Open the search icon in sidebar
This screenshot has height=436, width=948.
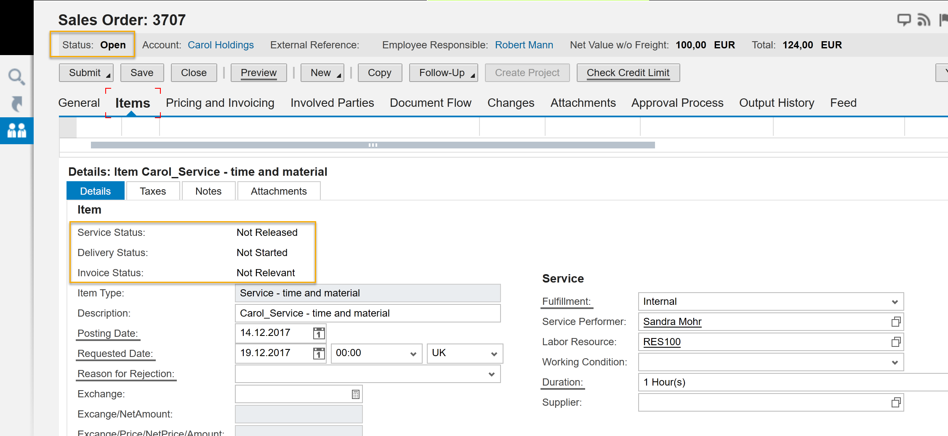[16, 77]
